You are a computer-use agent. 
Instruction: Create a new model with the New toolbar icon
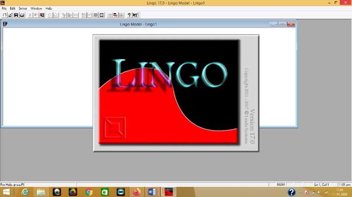5,15
